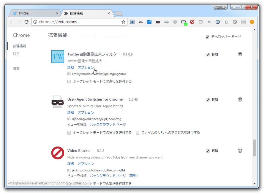Close the Twitter tab
This screenshot has height=194, width=264.
57,13
